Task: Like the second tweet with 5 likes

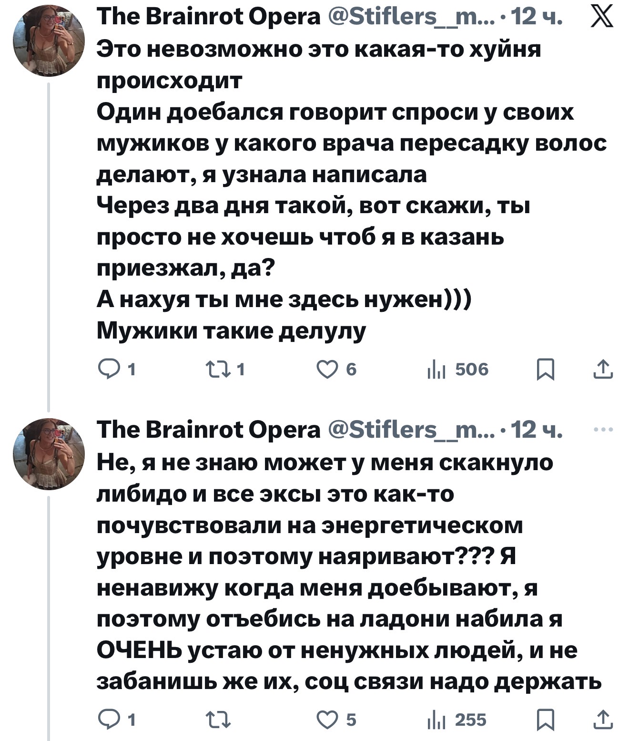Action: pyautogui.click(x=328, y=720)
